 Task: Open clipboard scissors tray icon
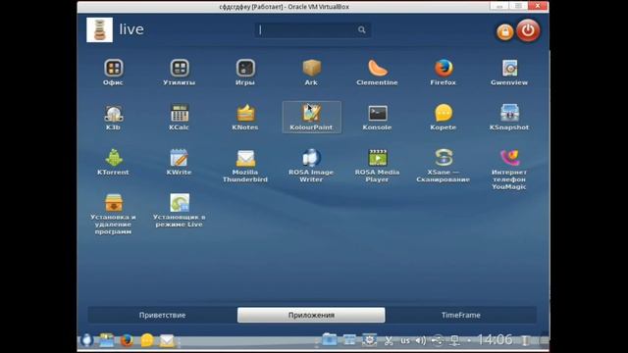(389, 341)
